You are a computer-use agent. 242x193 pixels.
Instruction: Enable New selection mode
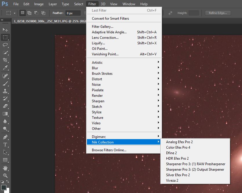point(22,13)
